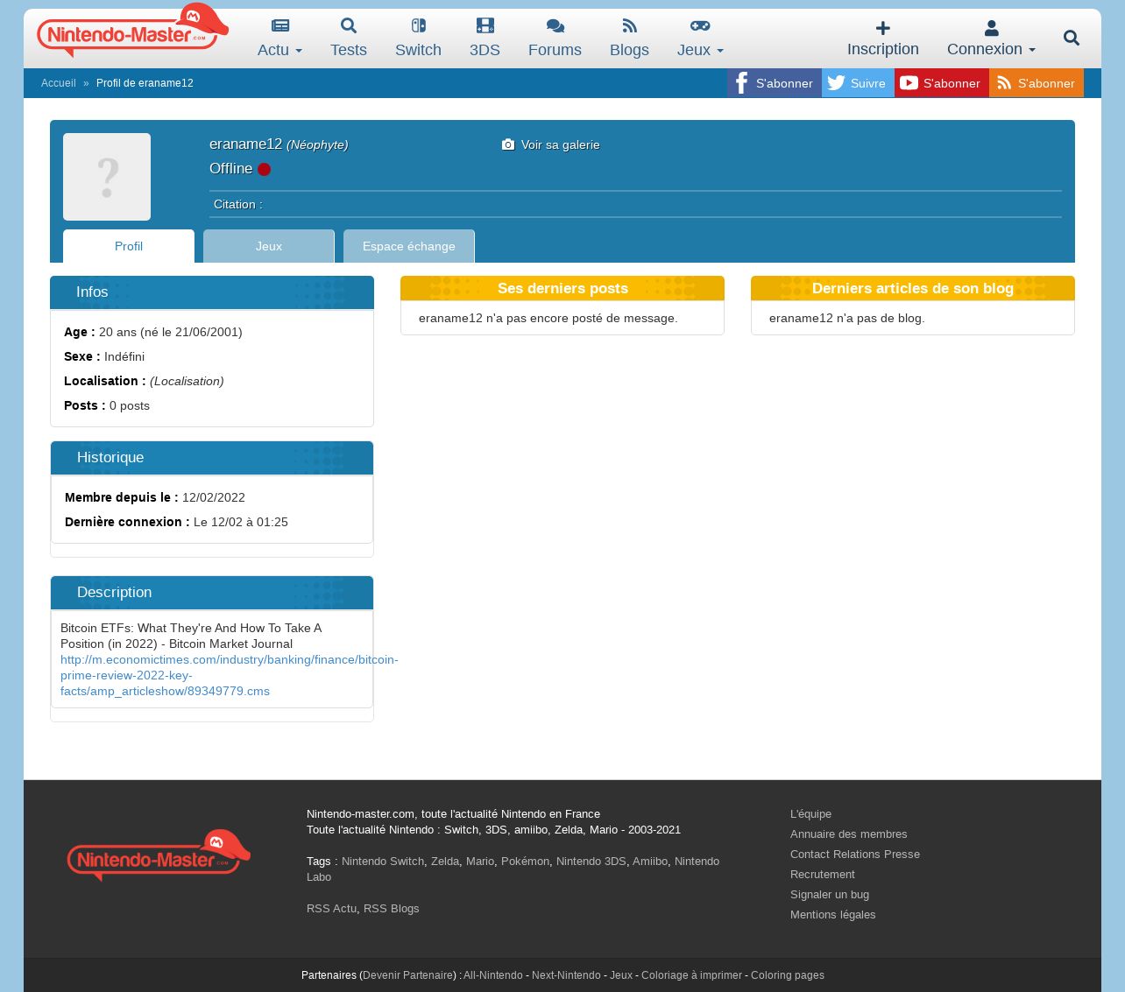
Task: Switch to the Espace échange tab
Action: point(409,246)
